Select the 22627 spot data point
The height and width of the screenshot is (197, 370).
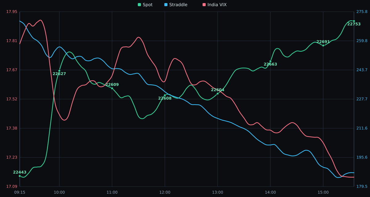point(59,71)
